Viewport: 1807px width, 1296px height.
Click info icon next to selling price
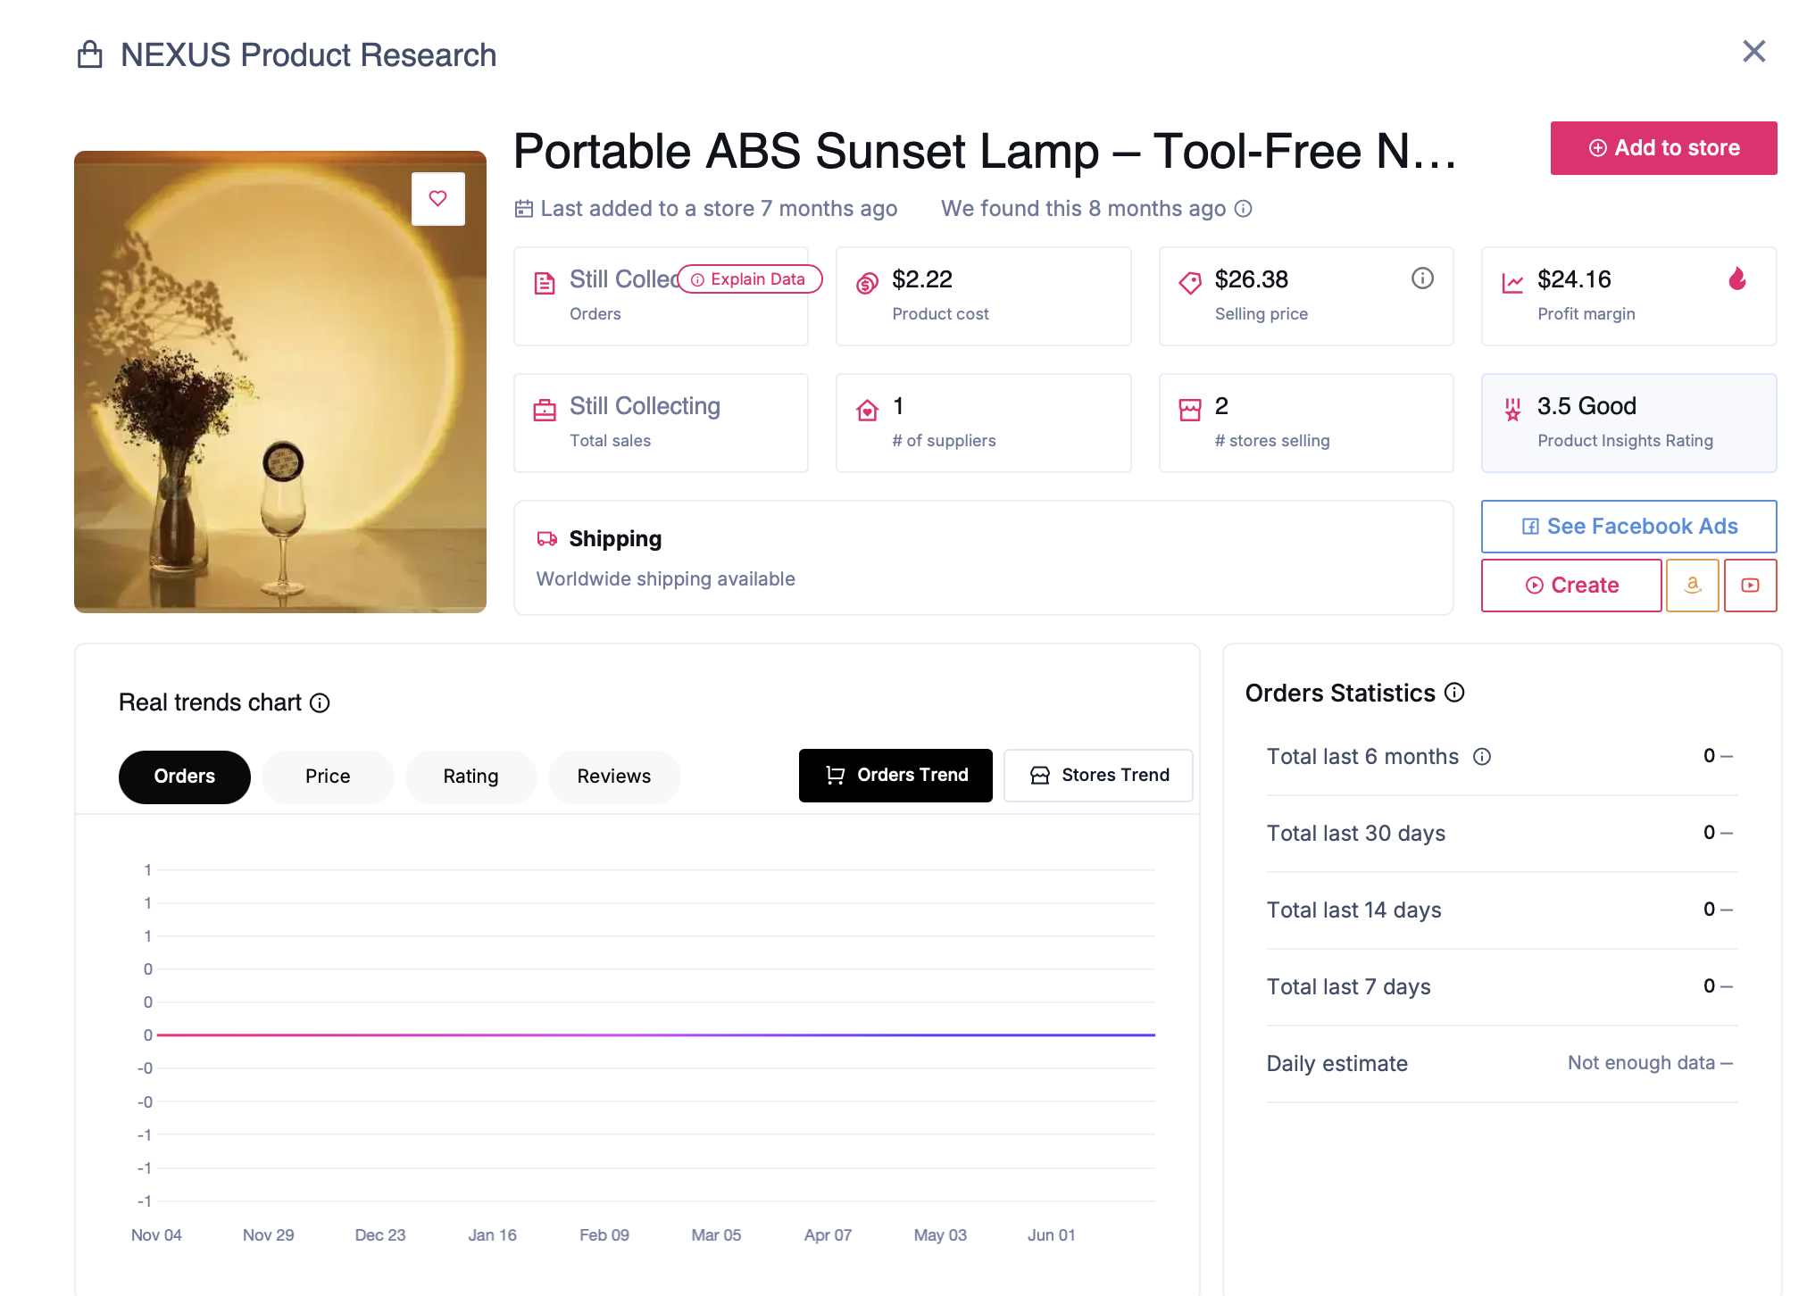coord(1422,278)
